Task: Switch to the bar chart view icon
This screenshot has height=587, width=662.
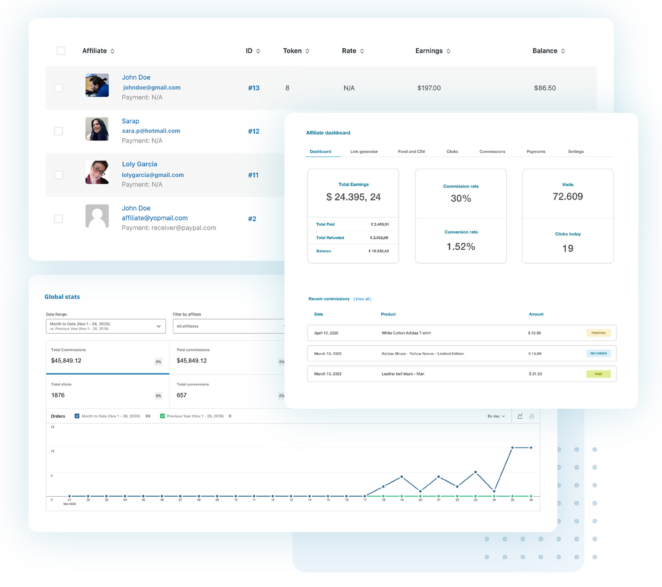Action: 532,416
